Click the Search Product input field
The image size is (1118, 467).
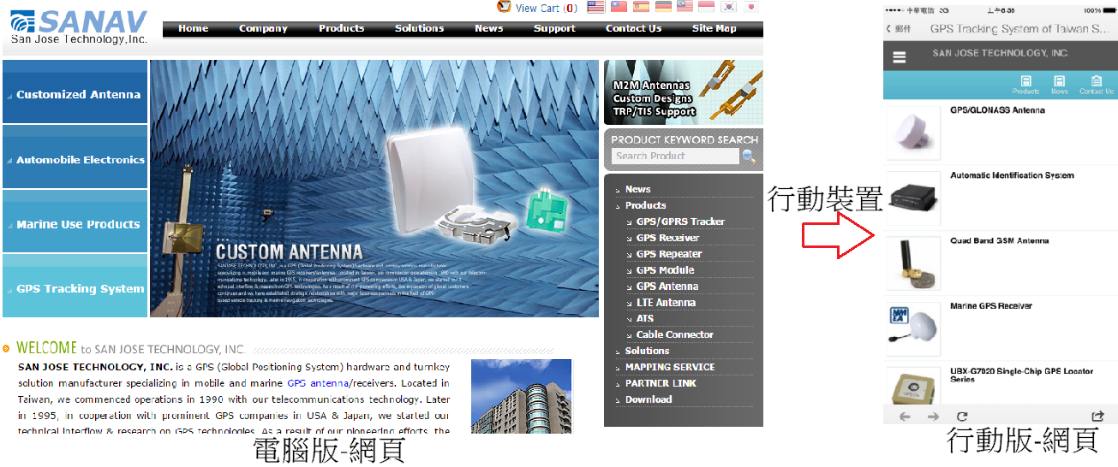674,156
